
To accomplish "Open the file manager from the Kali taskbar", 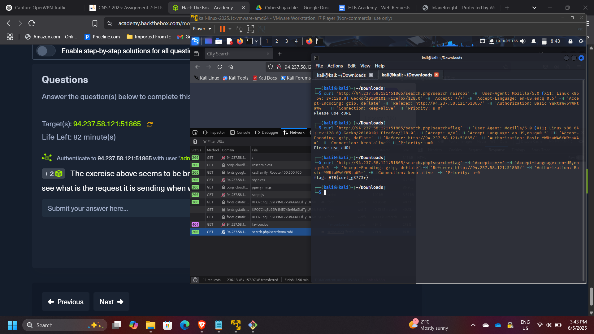I will 219,41.
